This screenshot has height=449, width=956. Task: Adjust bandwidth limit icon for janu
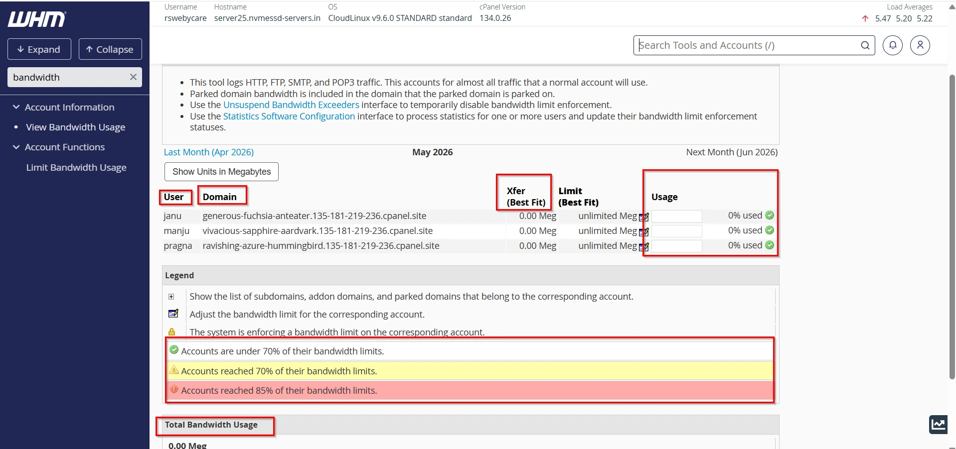point(643,217)
